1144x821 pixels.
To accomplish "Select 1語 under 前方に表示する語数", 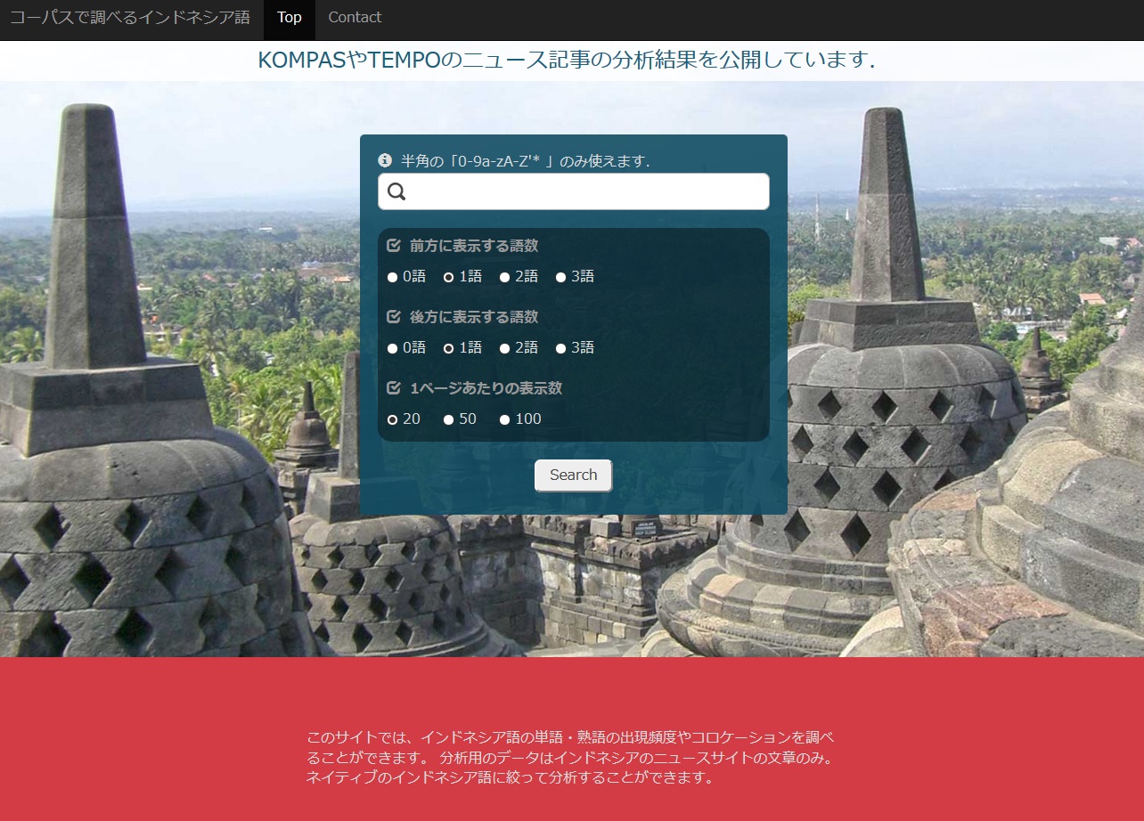I will pos(448,277).
